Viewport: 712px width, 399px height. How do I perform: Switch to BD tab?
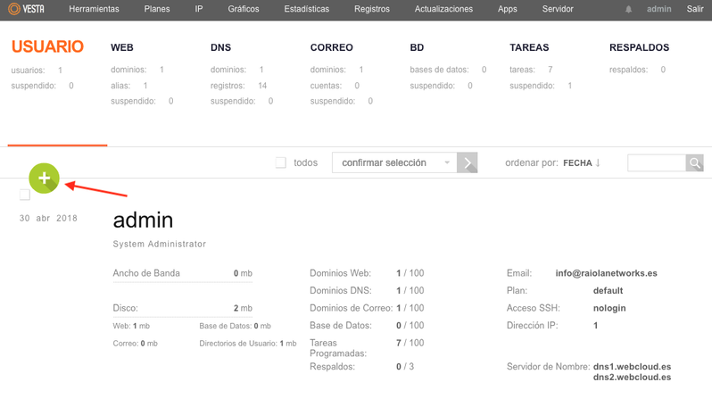click(417, 47)
